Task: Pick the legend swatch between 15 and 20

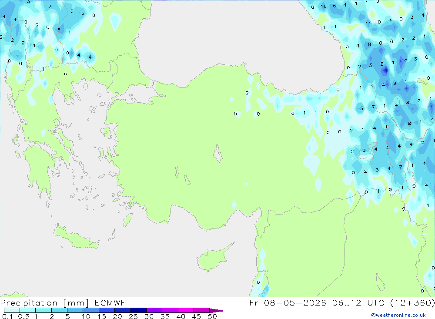Action: click(107, 310)
